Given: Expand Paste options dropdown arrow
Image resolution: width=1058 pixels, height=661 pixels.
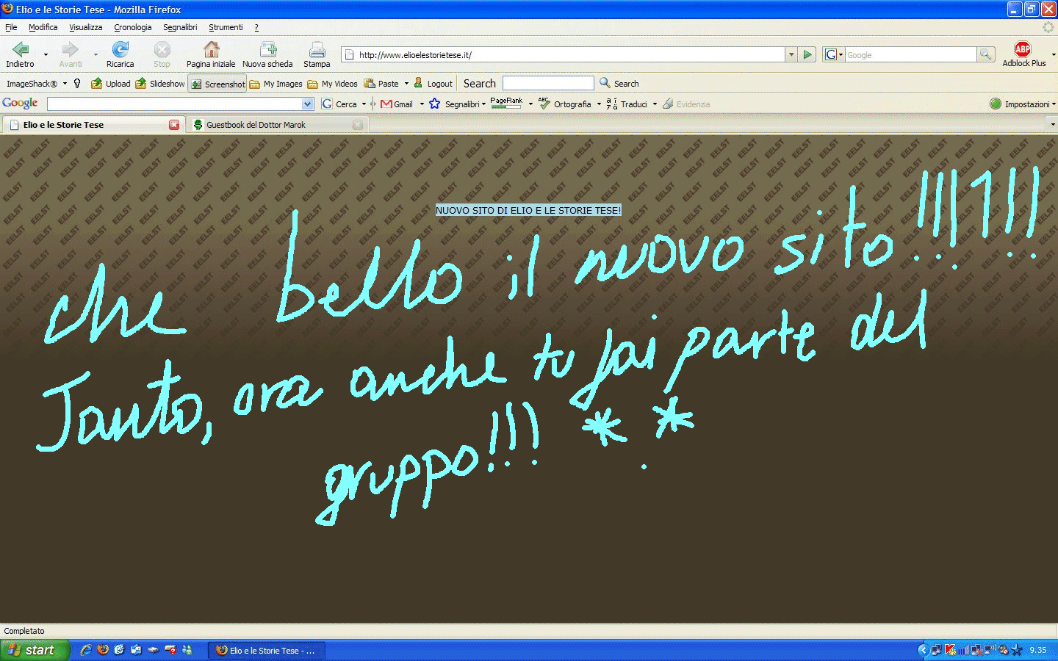Looking at the screenshot, I should 406,84.
